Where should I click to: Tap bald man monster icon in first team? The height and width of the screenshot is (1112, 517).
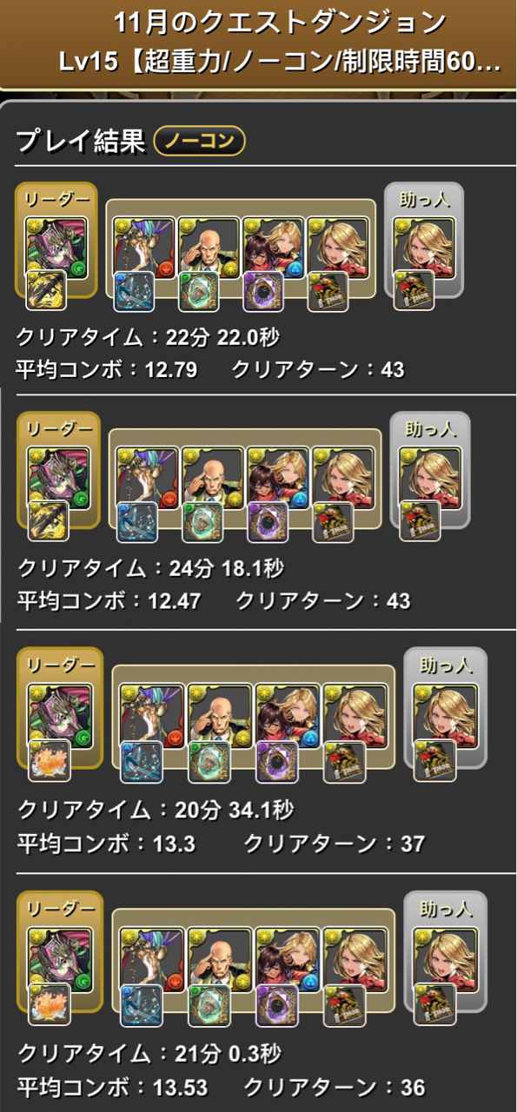click(209, 245)
